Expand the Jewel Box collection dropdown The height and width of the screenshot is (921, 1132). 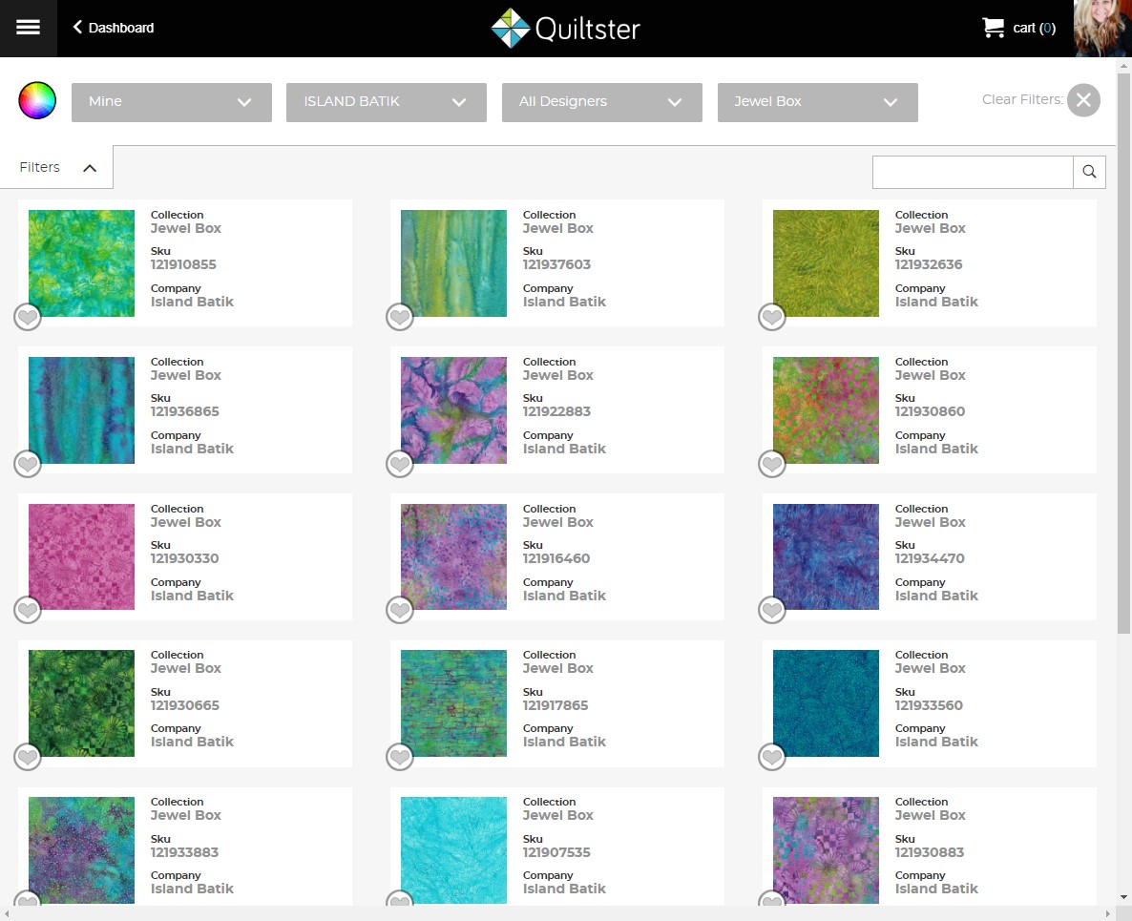tap(817, 102)
